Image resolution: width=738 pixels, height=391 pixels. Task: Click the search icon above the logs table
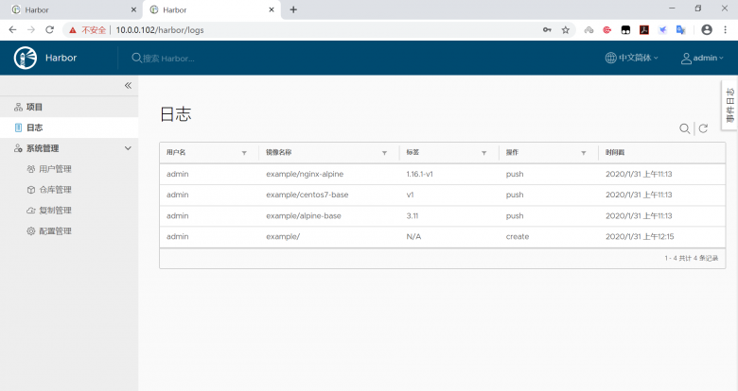point(684,128)
